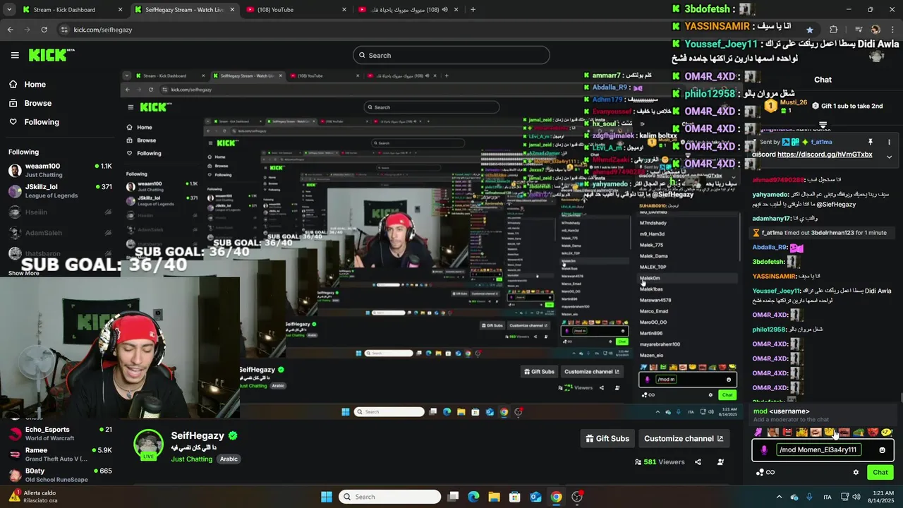Open Chrome from the taskbar

pyautogui.click(x=556, y=497)
